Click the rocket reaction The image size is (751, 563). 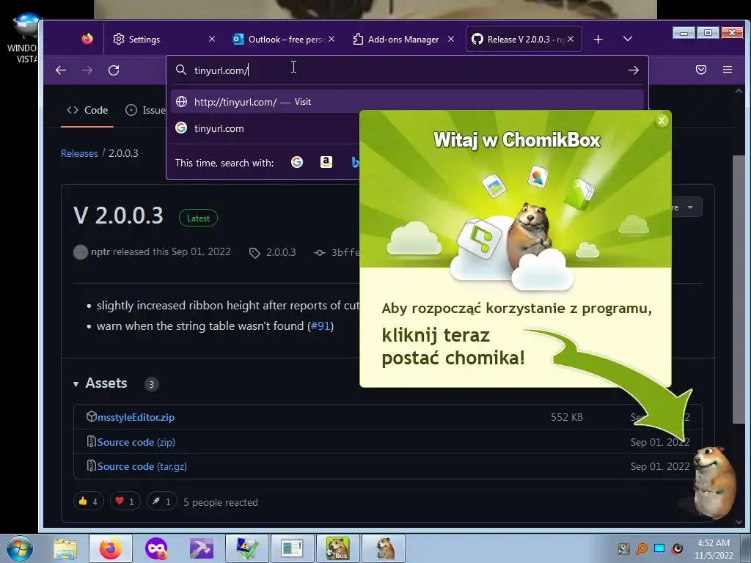click(x=161, y=501)
